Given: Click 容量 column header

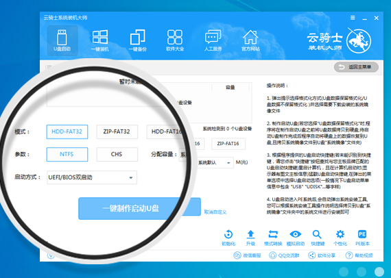Looking at the screenshot, I should point(230,88).
